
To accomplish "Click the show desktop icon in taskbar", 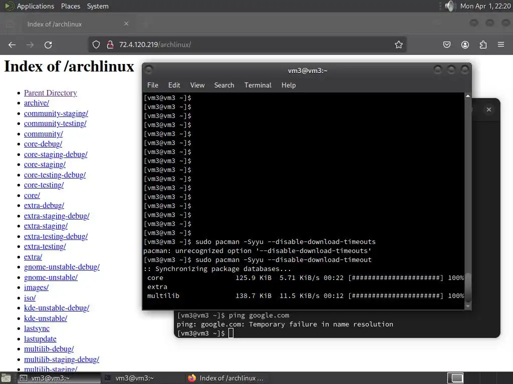I will (x=6, y=378).
